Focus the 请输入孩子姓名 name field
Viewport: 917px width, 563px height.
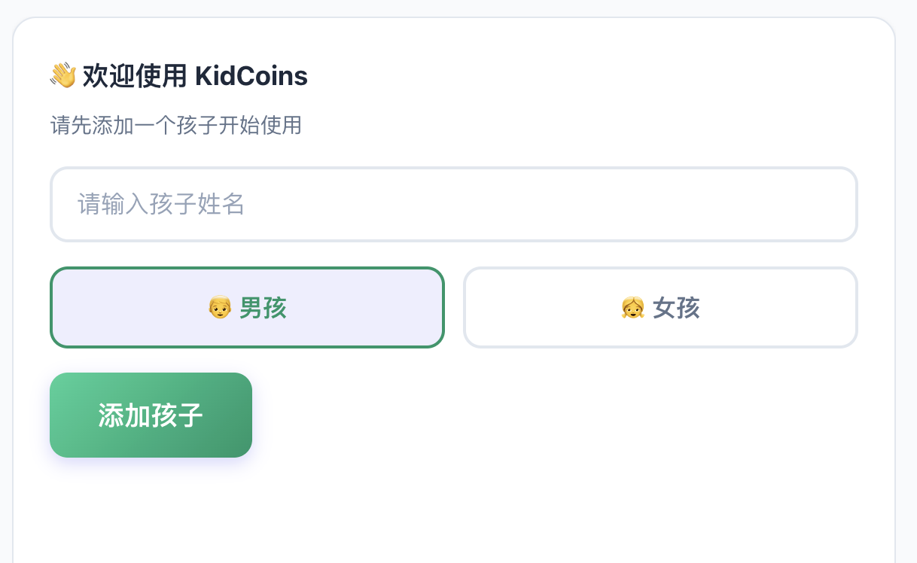pyautogui.click(x=453, y=204)
